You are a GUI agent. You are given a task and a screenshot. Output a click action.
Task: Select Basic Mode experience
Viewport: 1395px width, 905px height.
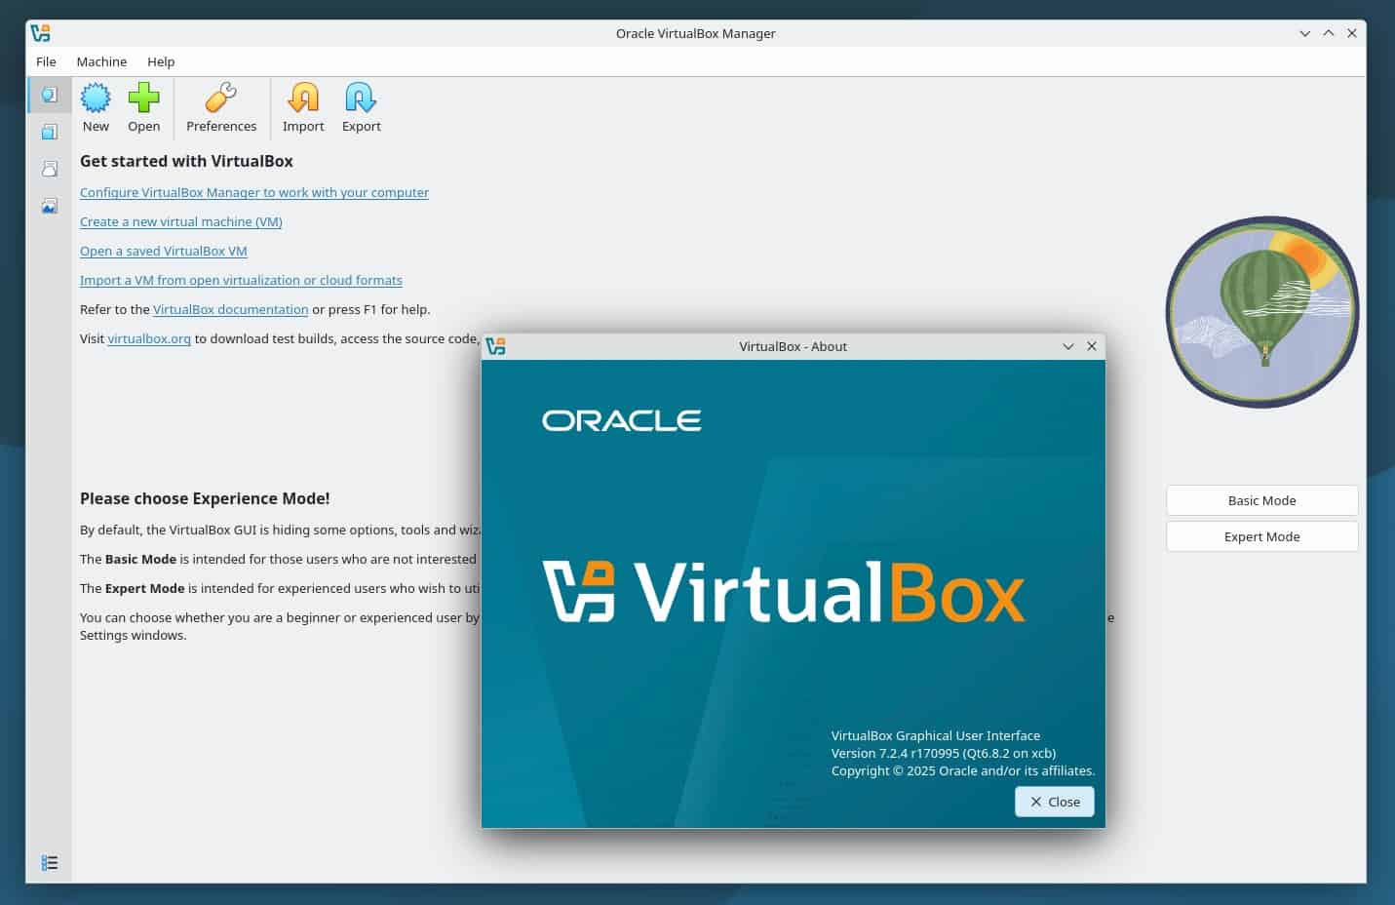pos(1261,500)
